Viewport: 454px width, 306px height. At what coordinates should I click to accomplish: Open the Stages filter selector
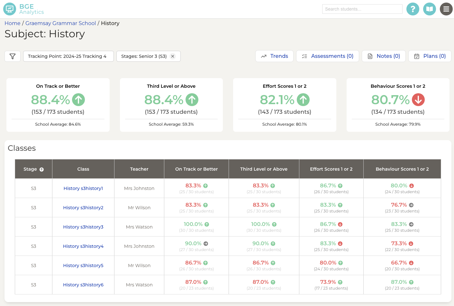point(145,56)
